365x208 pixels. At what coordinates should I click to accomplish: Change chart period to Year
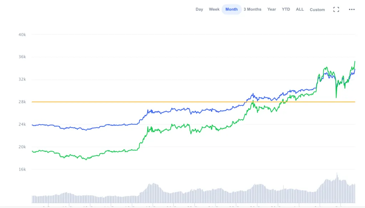coord(272,9)
